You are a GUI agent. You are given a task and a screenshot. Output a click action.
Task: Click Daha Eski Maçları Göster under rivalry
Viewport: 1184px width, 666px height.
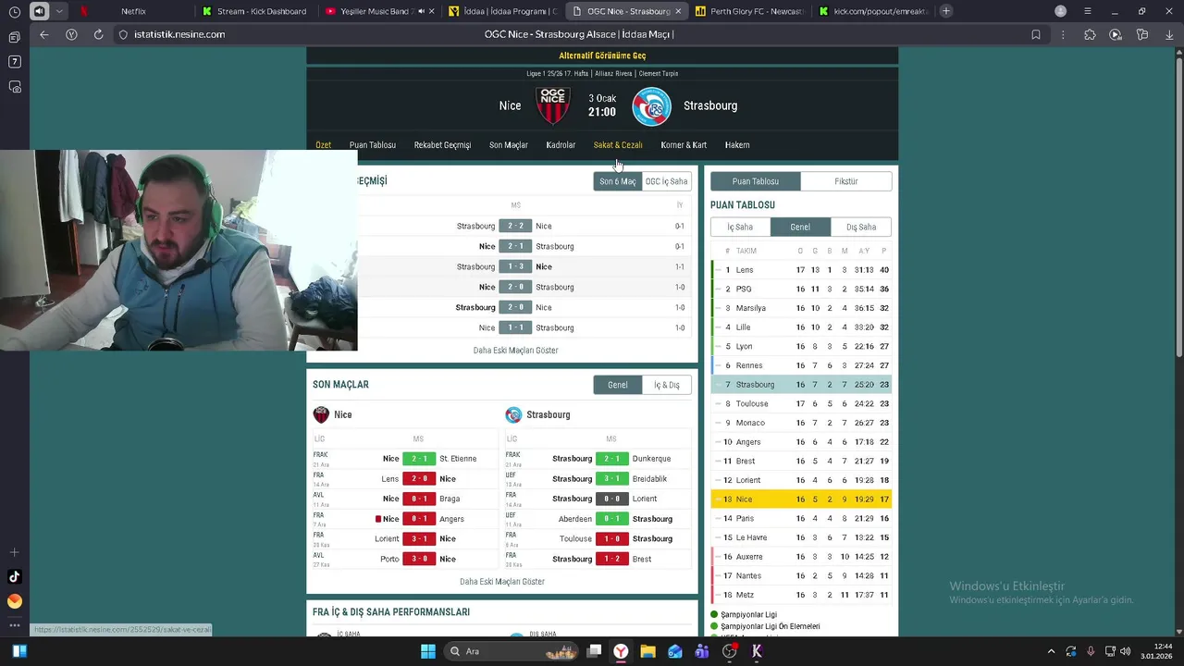[516, 351]
